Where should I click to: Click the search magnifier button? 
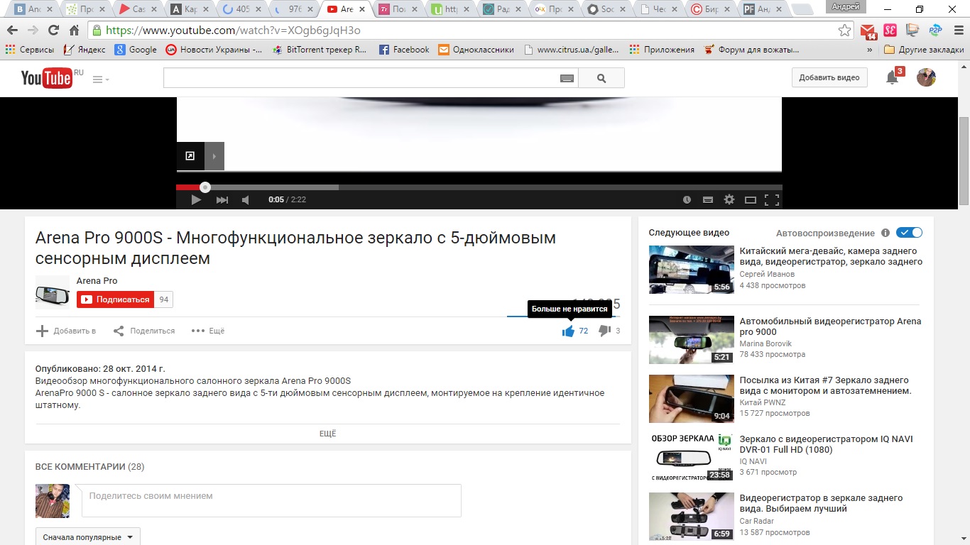click(601, 78)
